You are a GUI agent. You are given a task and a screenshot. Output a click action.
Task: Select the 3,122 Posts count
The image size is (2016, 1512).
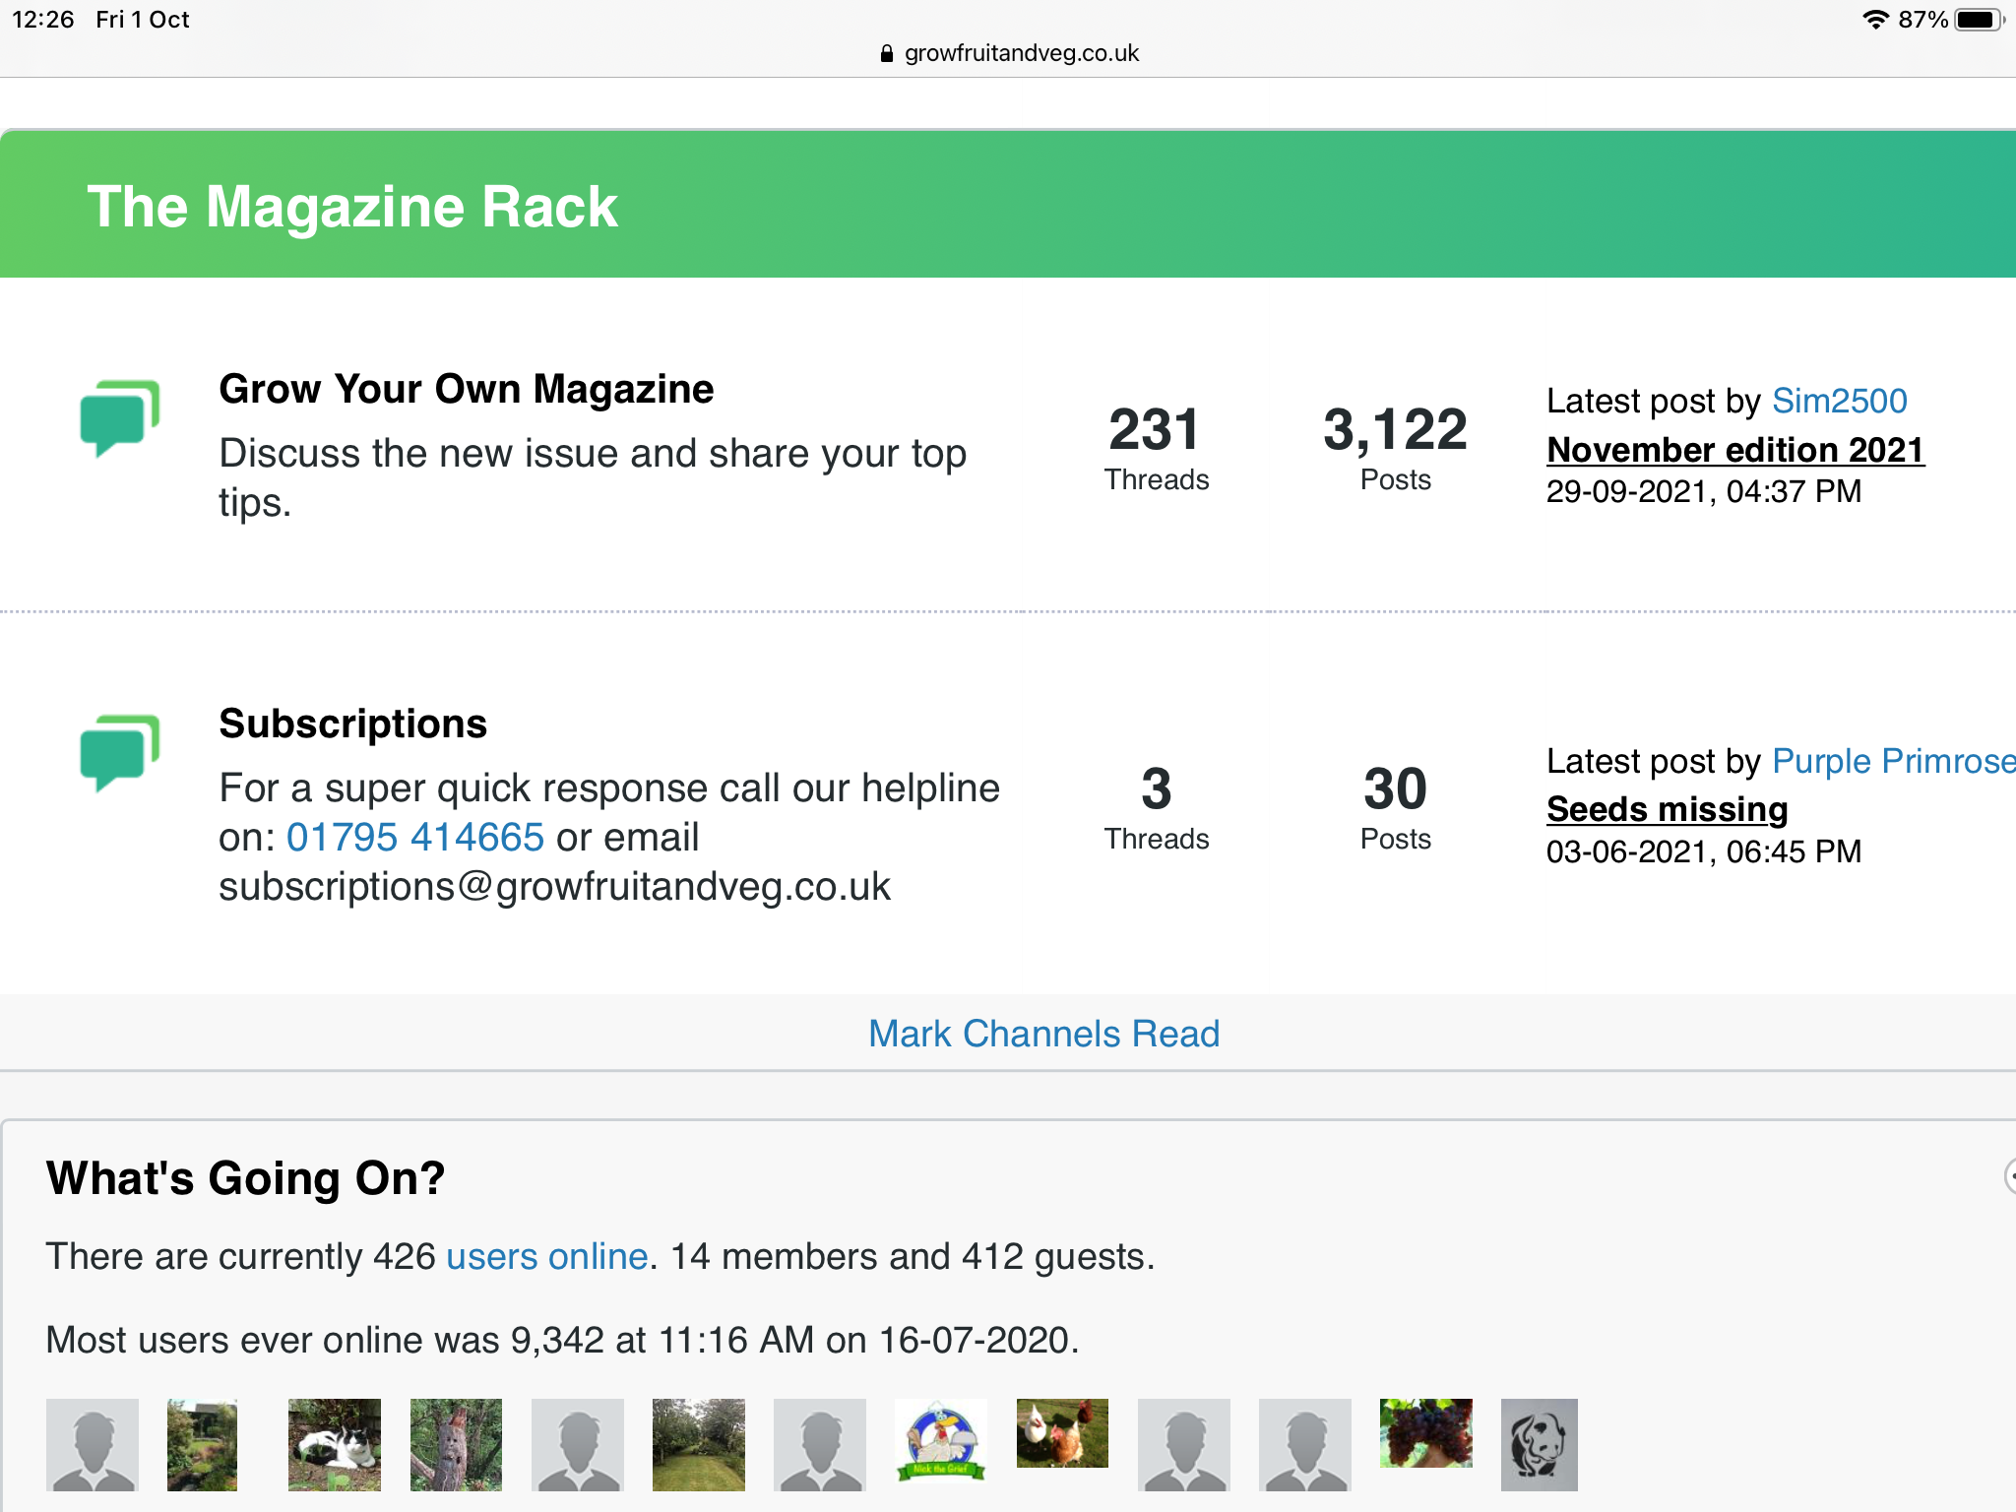tap(1395, 447)
